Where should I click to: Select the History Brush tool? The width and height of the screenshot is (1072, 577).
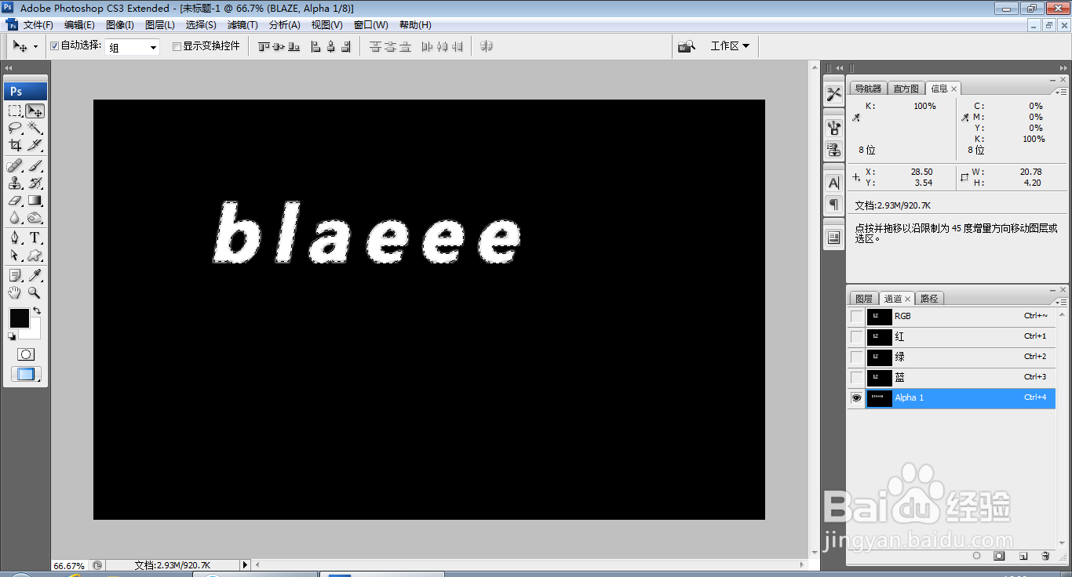point(35,183)
